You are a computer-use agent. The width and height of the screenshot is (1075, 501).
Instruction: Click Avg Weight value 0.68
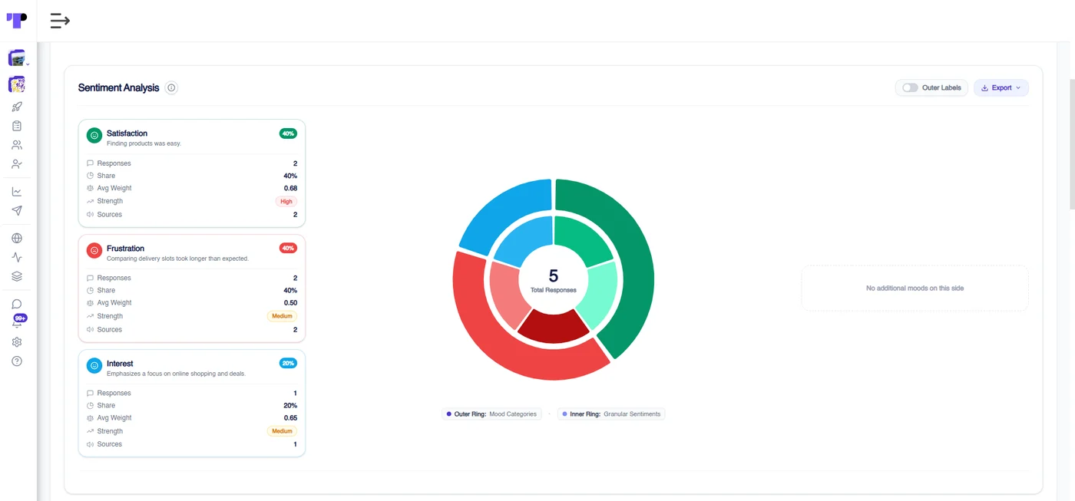pos(290,188)
